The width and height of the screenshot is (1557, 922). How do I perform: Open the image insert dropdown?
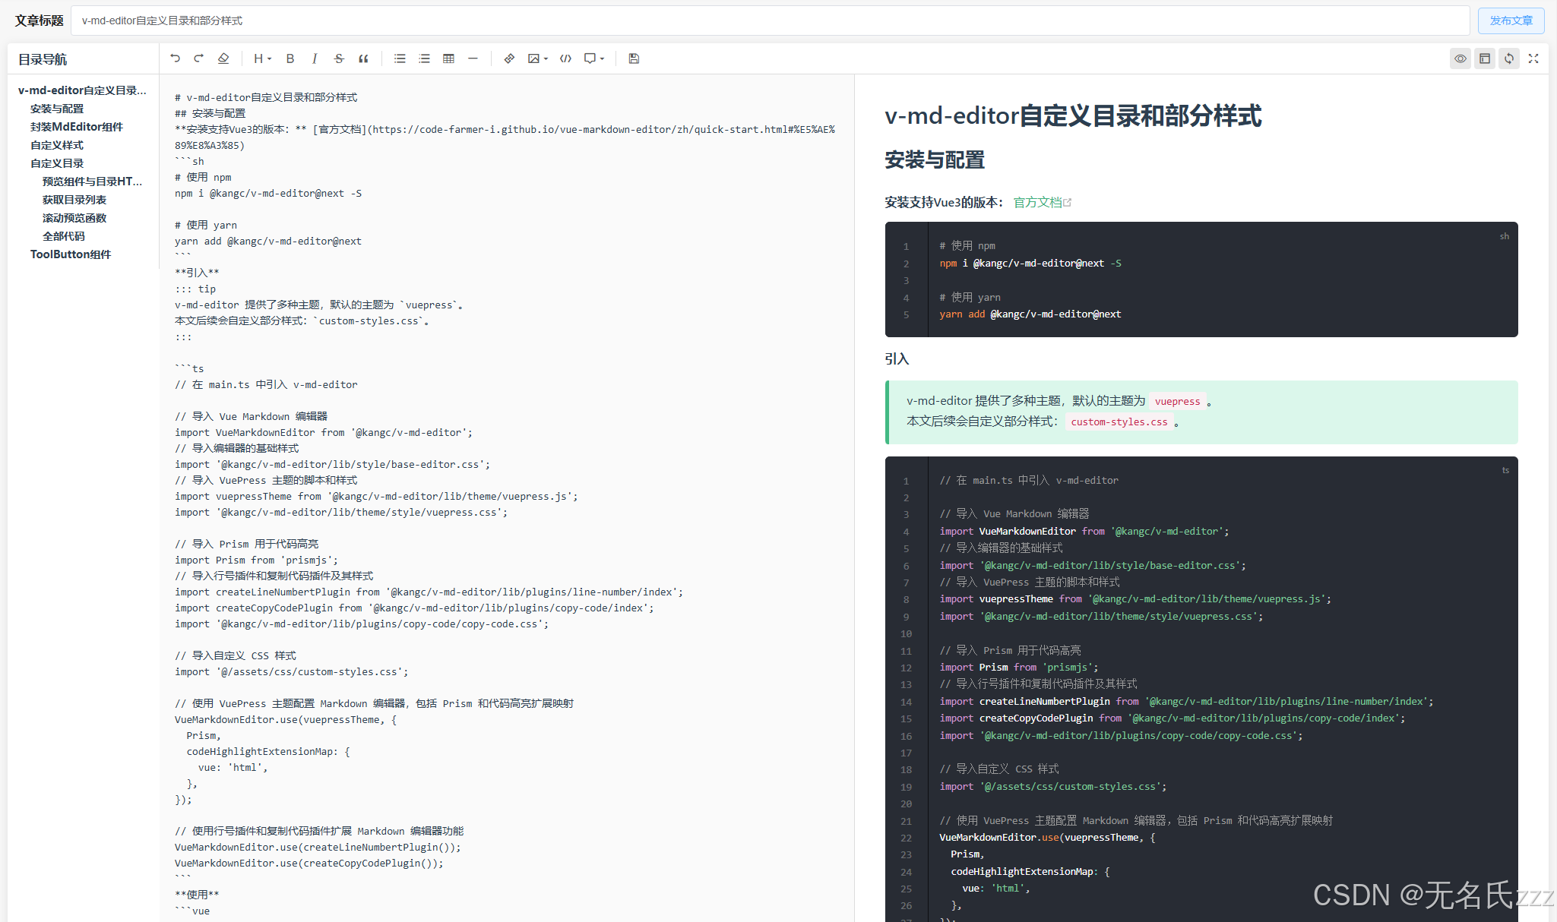pyautogui.click(x=537, y=58)
